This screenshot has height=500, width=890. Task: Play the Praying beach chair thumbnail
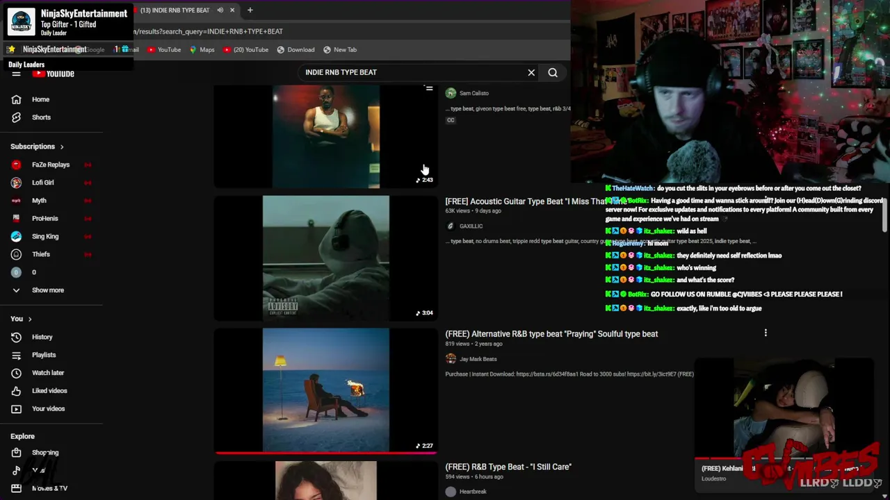pyautogui.click(x=326, y=390)
